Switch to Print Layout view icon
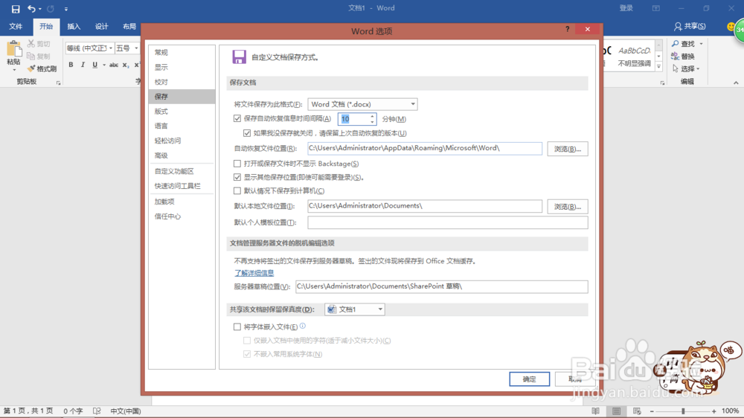The height and width of the screenshot is (418, 744). pyautogui.click(x=616, y=411)
